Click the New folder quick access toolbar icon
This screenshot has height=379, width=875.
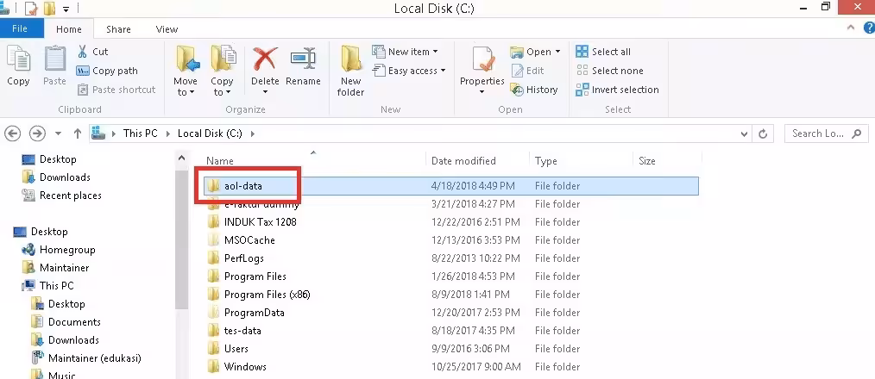click(x=49, y=9)
